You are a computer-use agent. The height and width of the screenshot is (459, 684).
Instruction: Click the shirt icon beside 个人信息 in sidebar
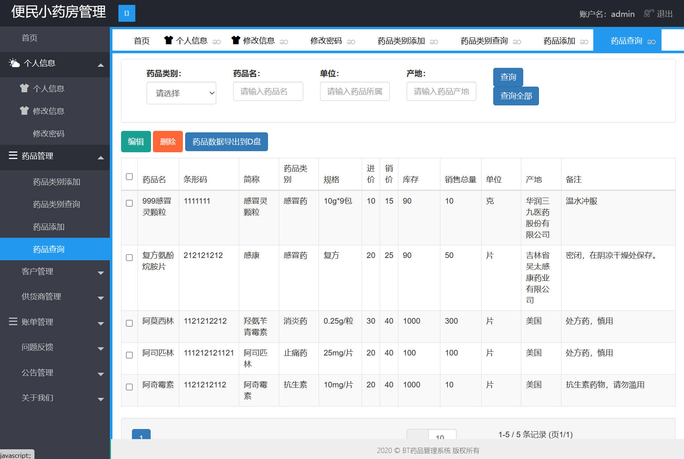click(24, 88)
